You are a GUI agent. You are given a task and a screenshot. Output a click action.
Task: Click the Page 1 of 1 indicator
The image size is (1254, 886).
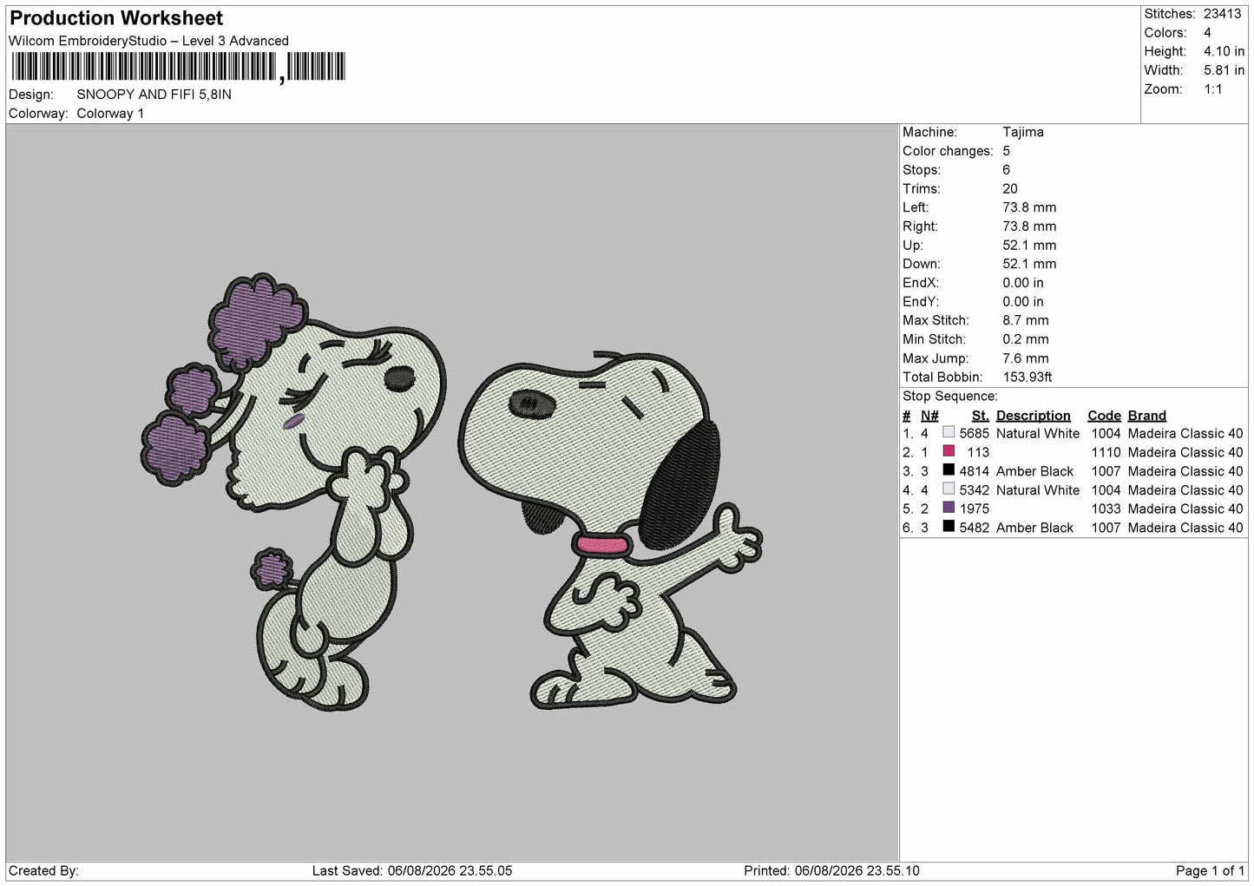click(x=1210, y=871)
